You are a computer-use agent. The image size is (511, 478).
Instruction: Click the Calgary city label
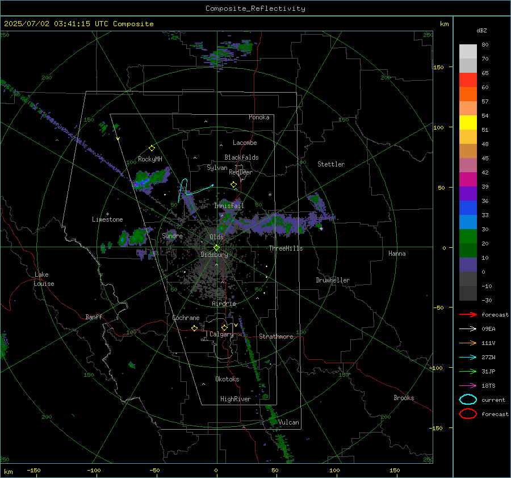[221, 334]
